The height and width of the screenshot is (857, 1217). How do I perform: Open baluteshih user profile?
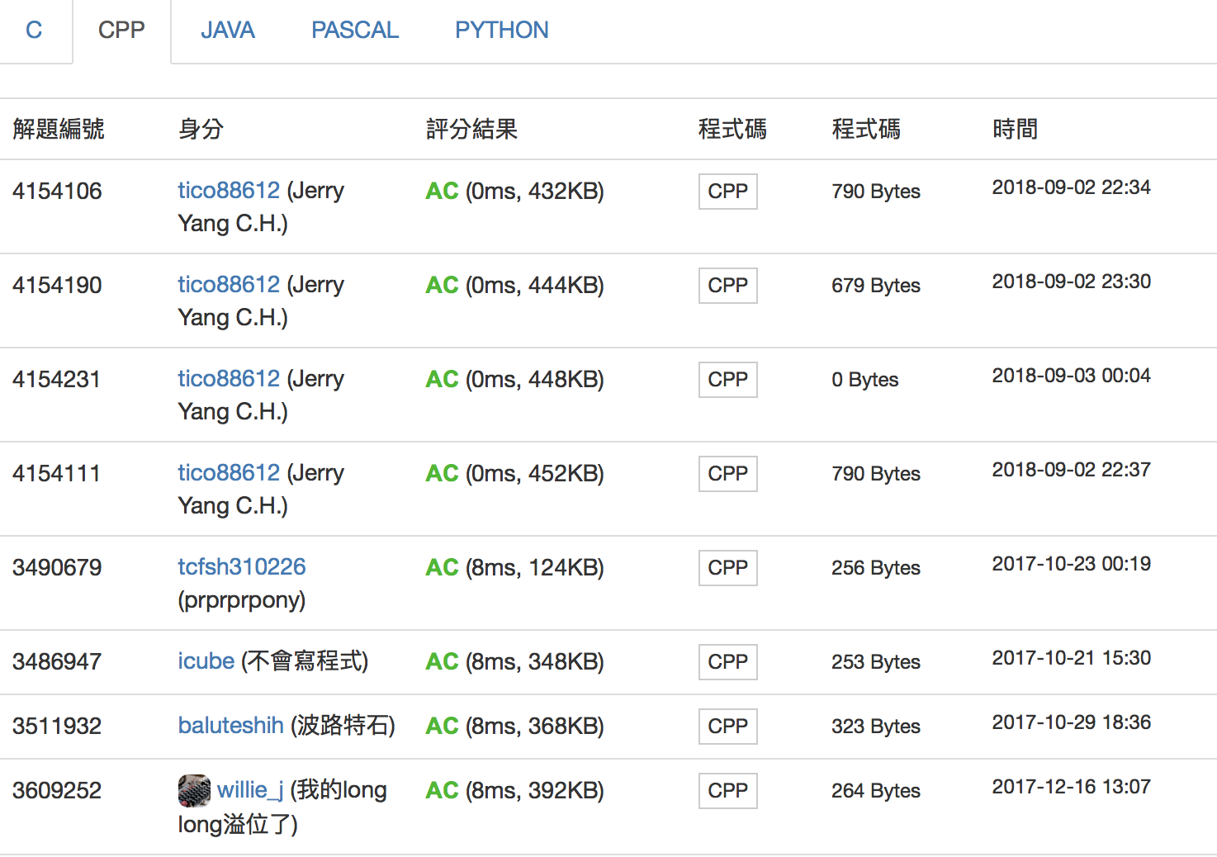[x=230, y=726]
